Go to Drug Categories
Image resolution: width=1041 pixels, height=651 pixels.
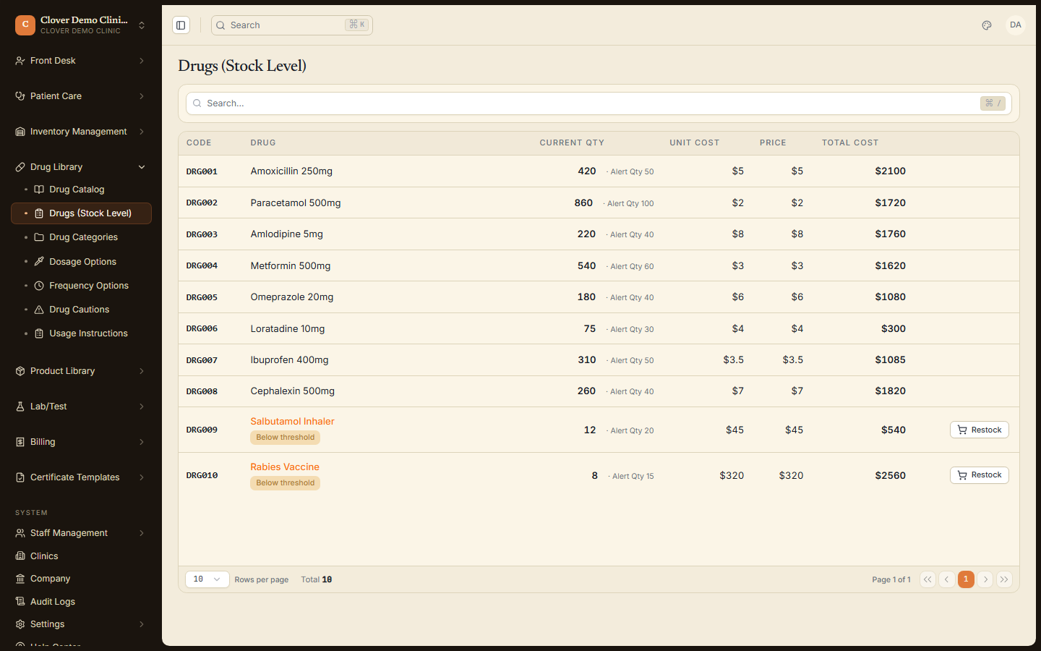click(81, 237)
